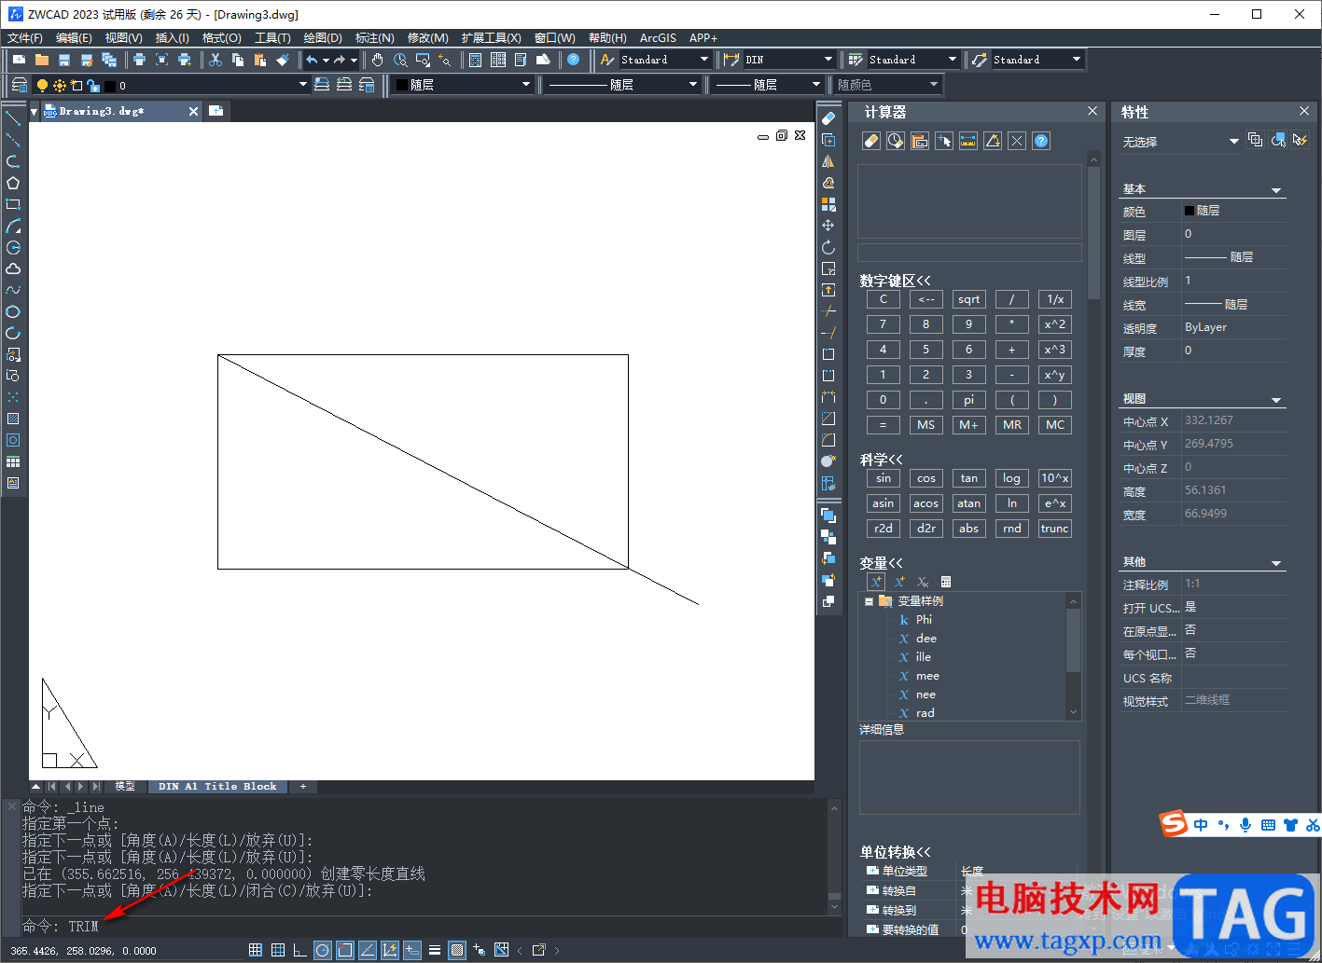
Task: Open the 绘图(D) menu
Action: click(322, 38)
